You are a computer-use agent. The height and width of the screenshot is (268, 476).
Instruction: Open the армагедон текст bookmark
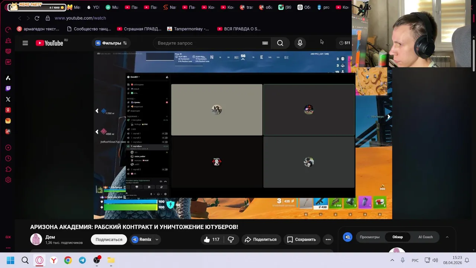(x=38, y=29)
